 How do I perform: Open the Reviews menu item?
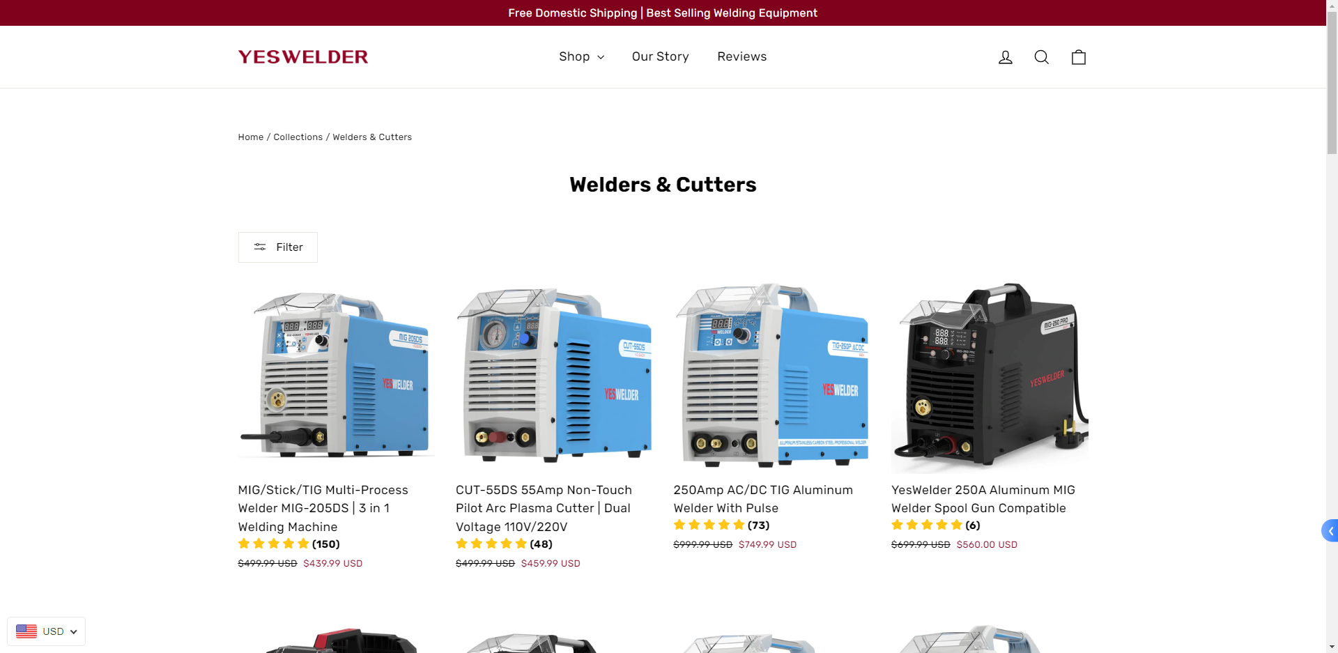point(742,56)
